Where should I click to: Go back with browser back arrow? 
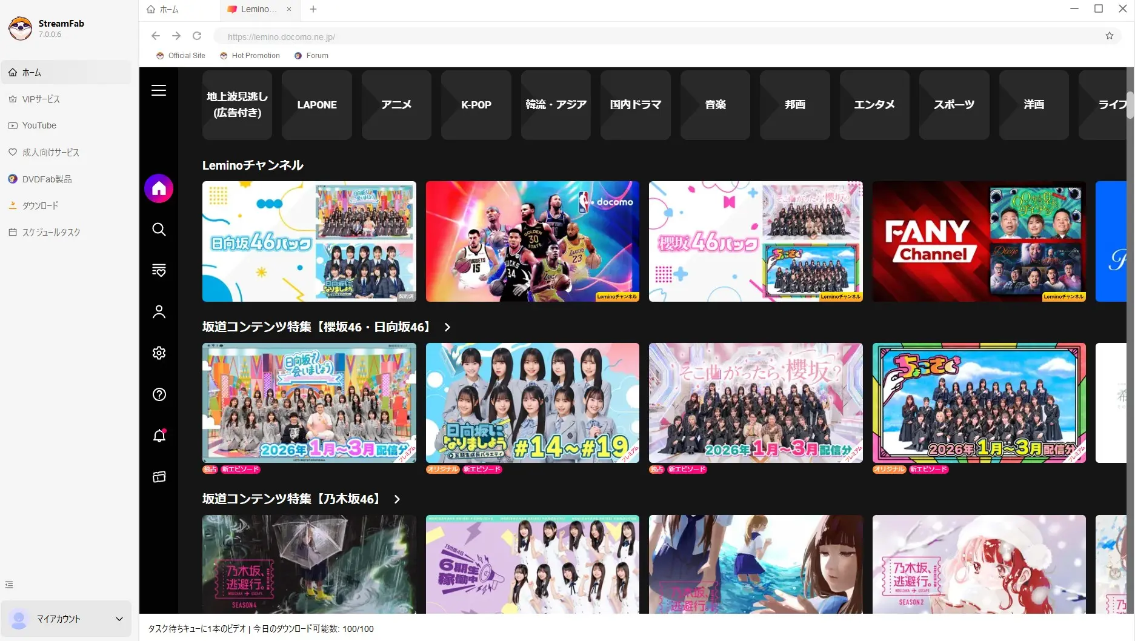(x=156, y=36)
